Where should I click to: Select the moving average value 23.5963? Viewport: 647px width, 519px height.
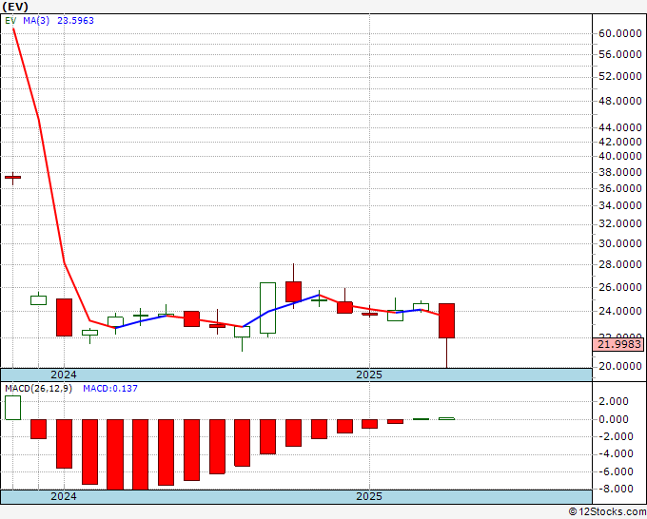pyautogui.click(x=75, y=21)
